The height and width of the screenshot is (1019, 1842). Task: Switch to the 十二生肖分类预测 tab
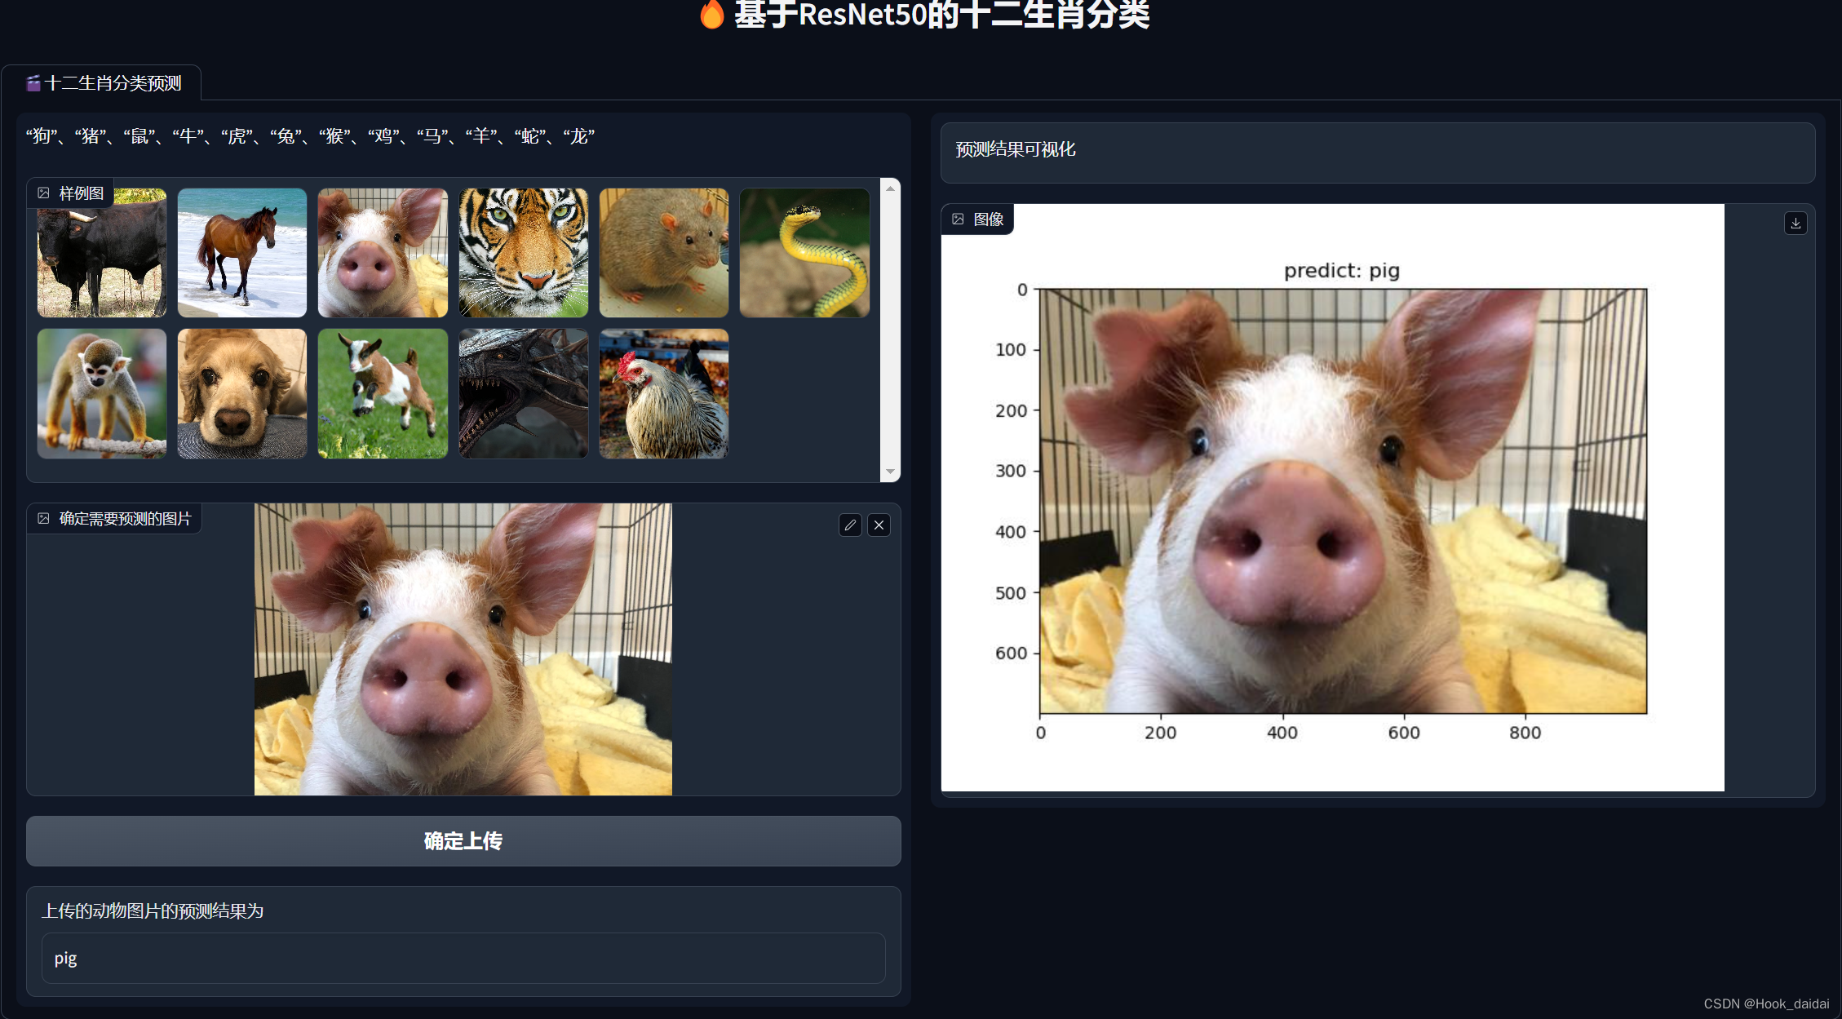[x=104, y=83]
